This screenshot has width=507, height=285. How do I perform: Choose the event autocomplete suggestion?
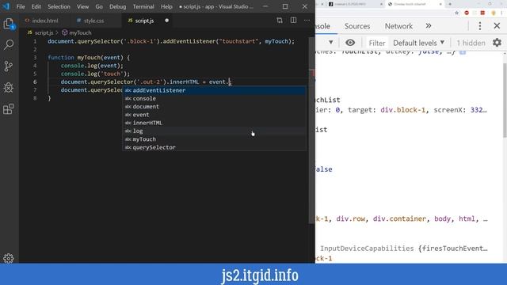pyautogui.click(x=214, y=114)
